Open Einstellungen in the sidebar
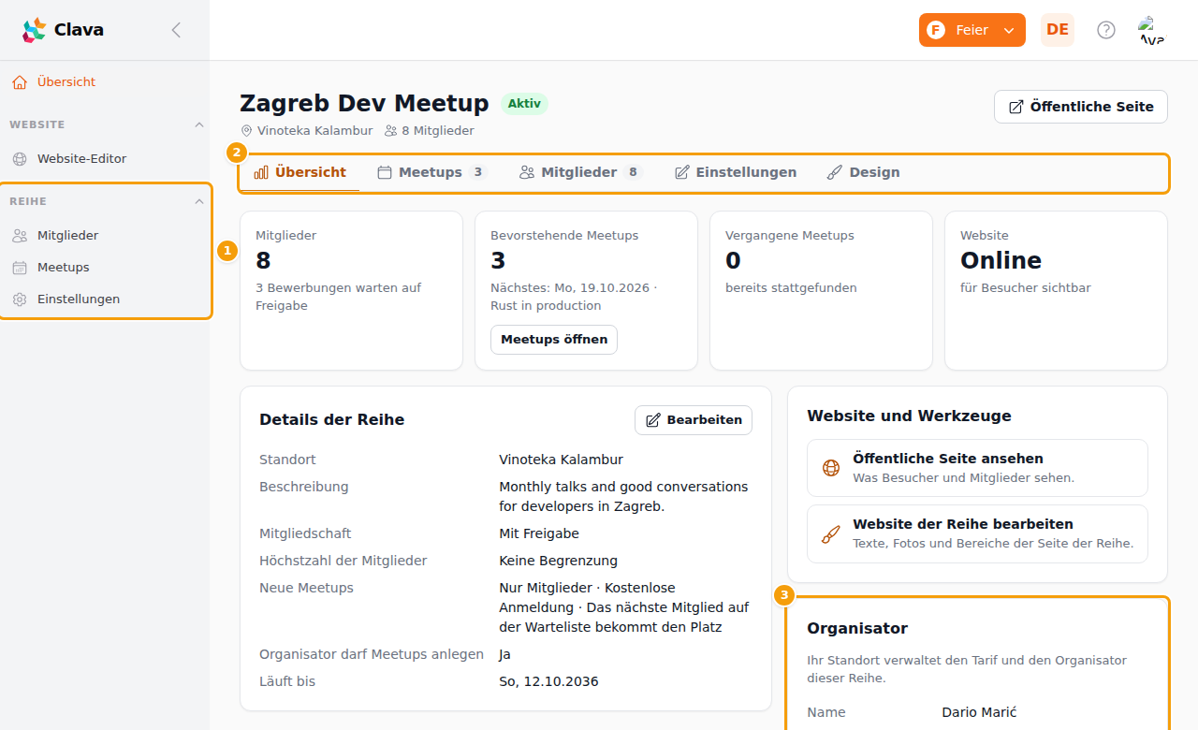 pyautogui.click(x=105, y=299)
